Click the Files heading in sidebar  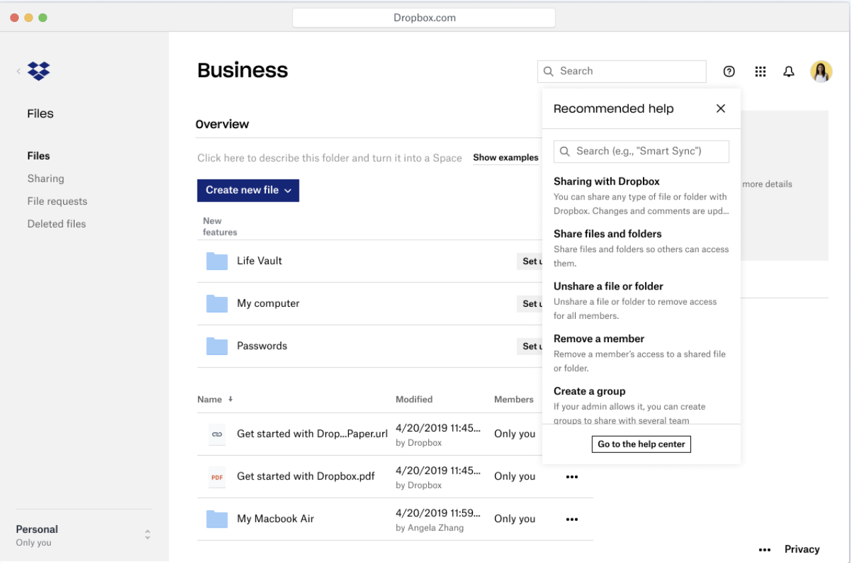tap(41, 113)
